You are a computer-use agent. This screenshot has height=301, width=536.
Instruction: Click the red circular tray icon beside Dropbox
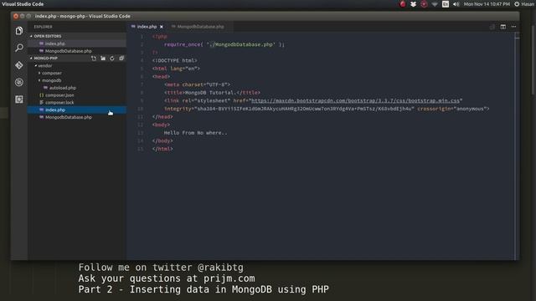point(424,4)
